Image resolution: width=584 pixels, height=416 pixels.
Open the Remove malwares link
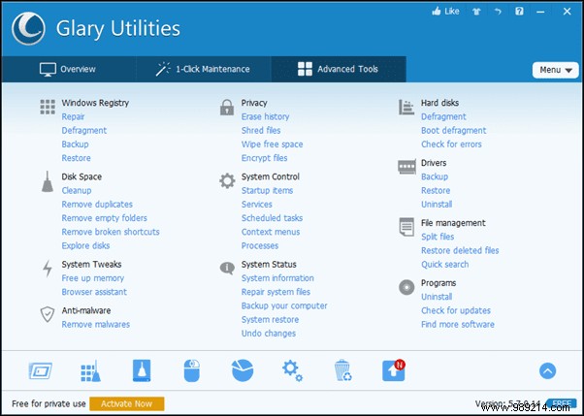[96, 324]
